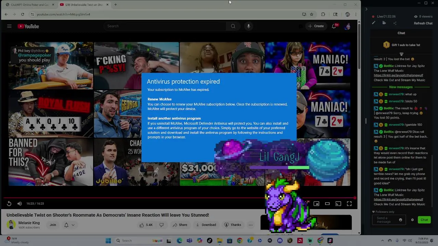This screenshot has height=246, width=438.
Task: Edit stream info with pencil icon
Action: point(374,23)
